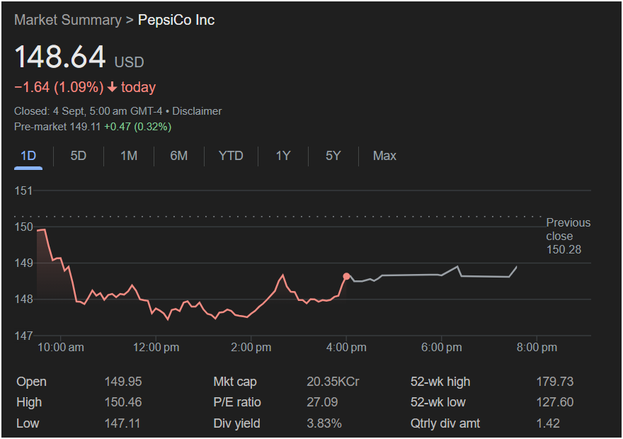This screenshot has width=623, height=439.
Task: Open the Market Summary breadcrumb link
Action: (x=67, y=20)
